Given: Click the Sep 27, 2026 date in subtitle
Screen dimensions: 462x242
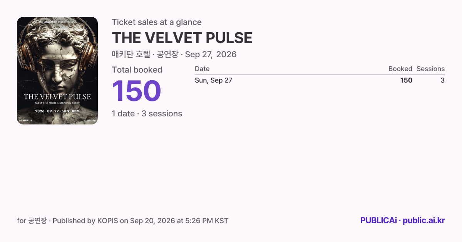Looking at the screenshot, I should pyautogui.click(x=211, y=55).
